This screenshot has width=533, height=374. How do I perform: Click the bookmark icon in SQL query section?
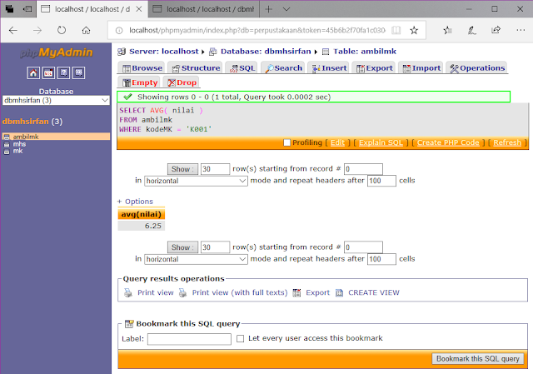[129, 324]
